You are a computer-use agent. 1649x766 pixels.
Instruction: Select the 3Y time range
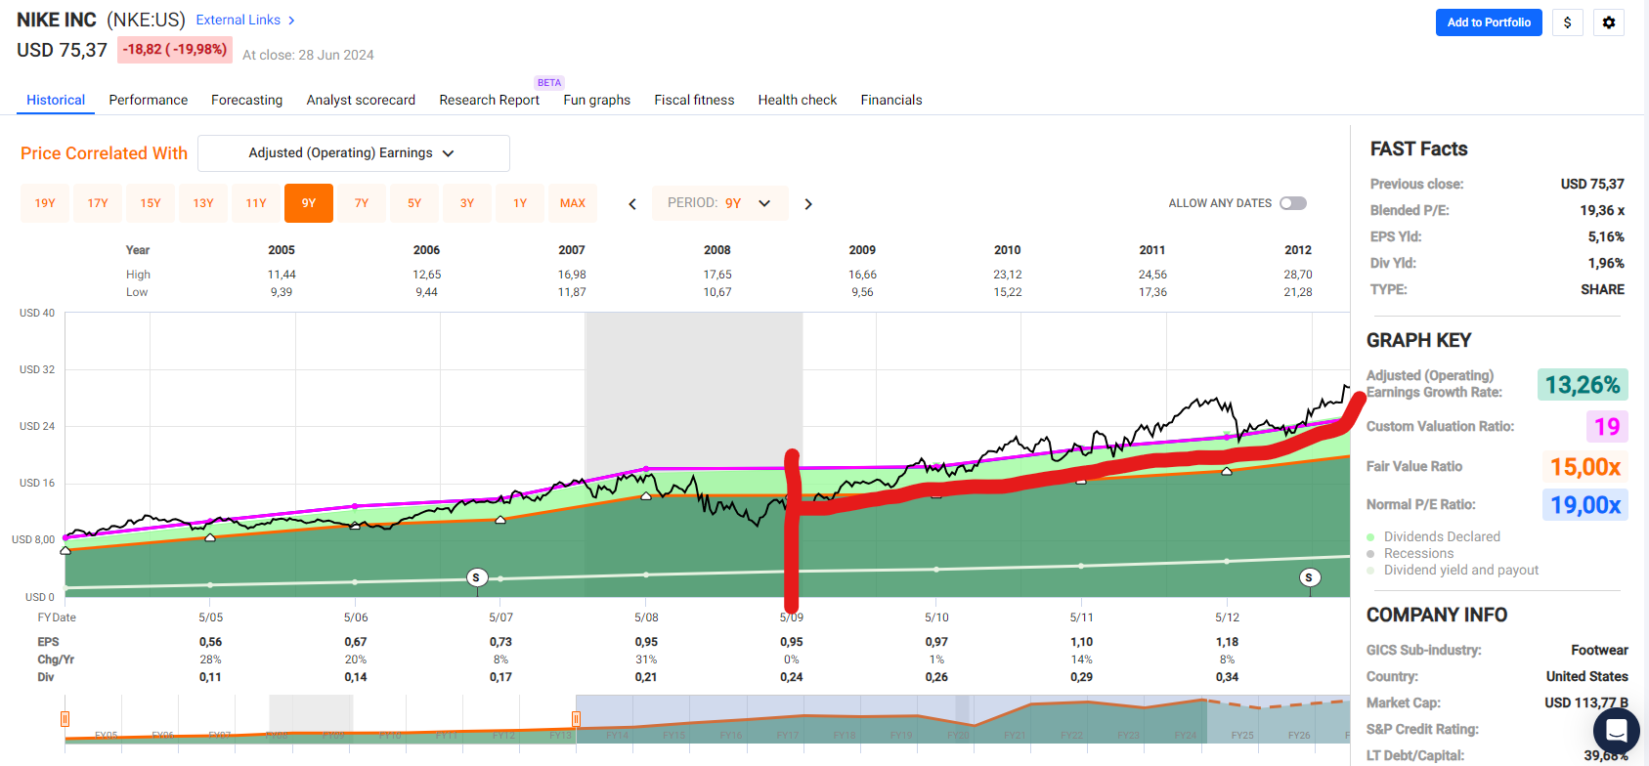pyautogui.click(x=467, y=203)
